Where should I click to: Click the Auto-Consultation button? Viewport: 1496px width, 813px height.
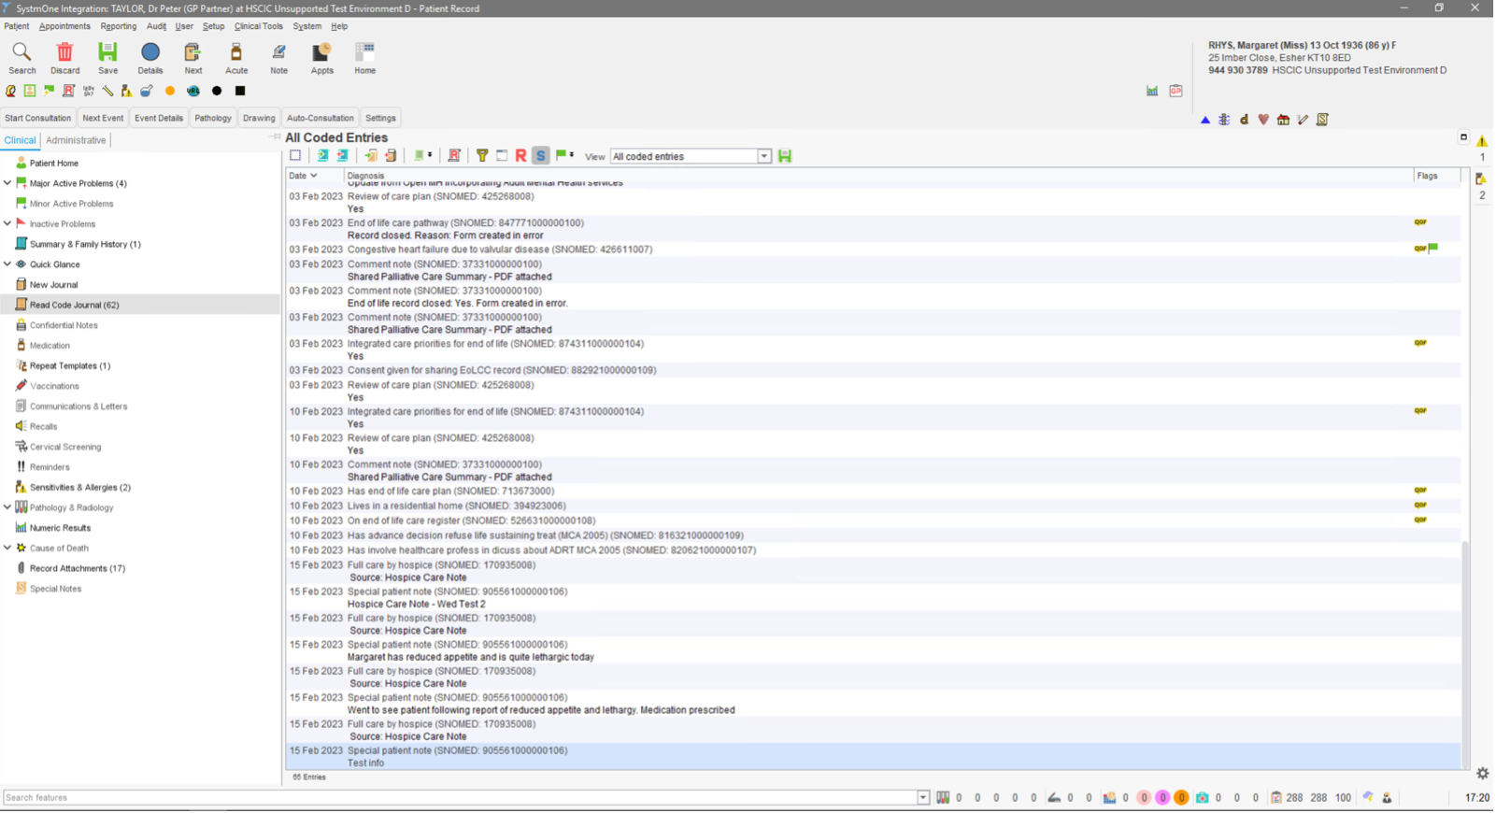(x=320, y=118)
